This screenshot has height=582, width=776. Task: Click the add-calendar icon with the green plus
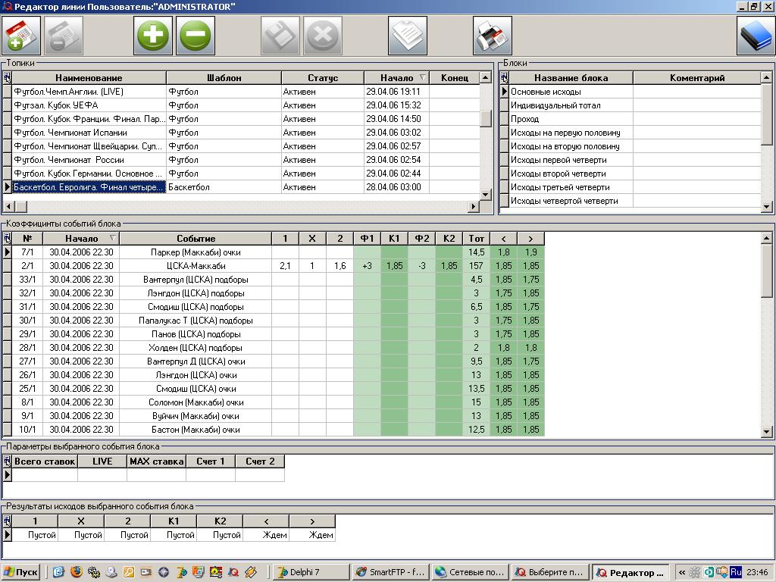20,36
